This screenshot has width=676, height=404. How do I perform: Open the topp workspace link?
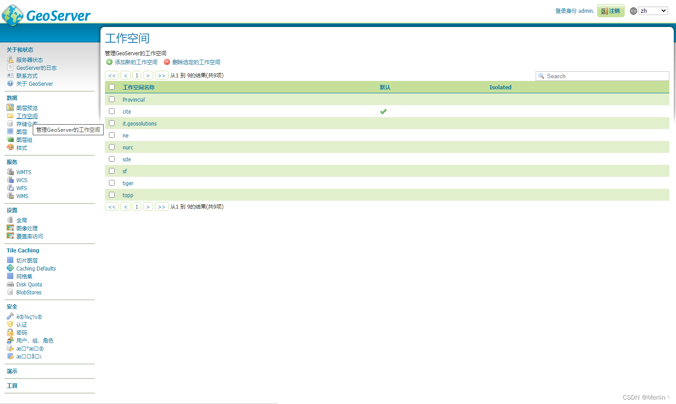tap(128, 195)
